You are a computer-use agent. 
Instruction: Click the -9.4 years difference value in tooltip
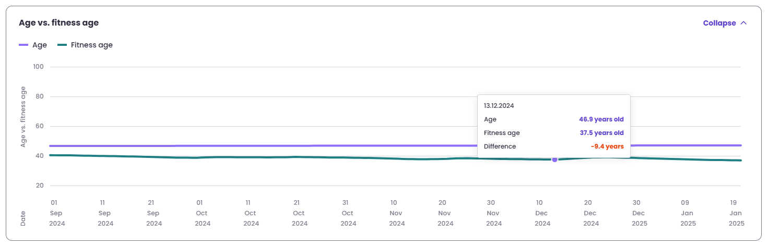[x=607, y=146]
